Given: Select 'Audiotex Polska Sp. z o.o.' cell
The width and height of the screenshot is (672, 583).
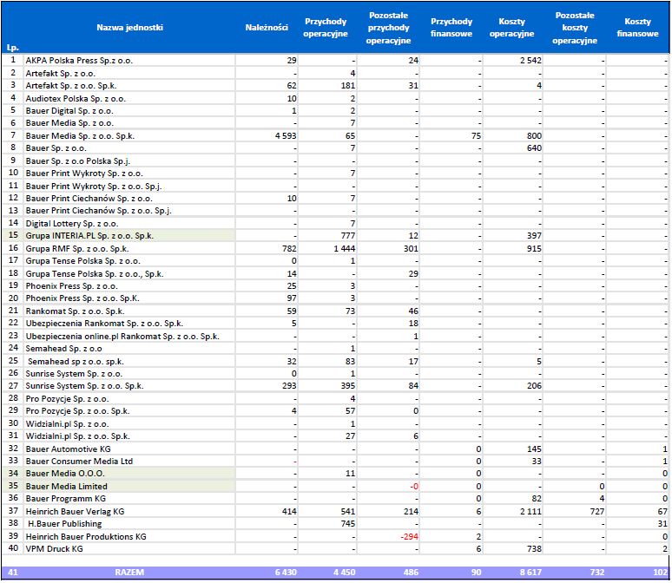Looking at the screenshot, I should point(76,99).
